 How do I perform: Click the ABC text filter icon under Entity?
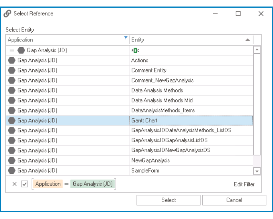pyautogui.click(x=135, y=50)
